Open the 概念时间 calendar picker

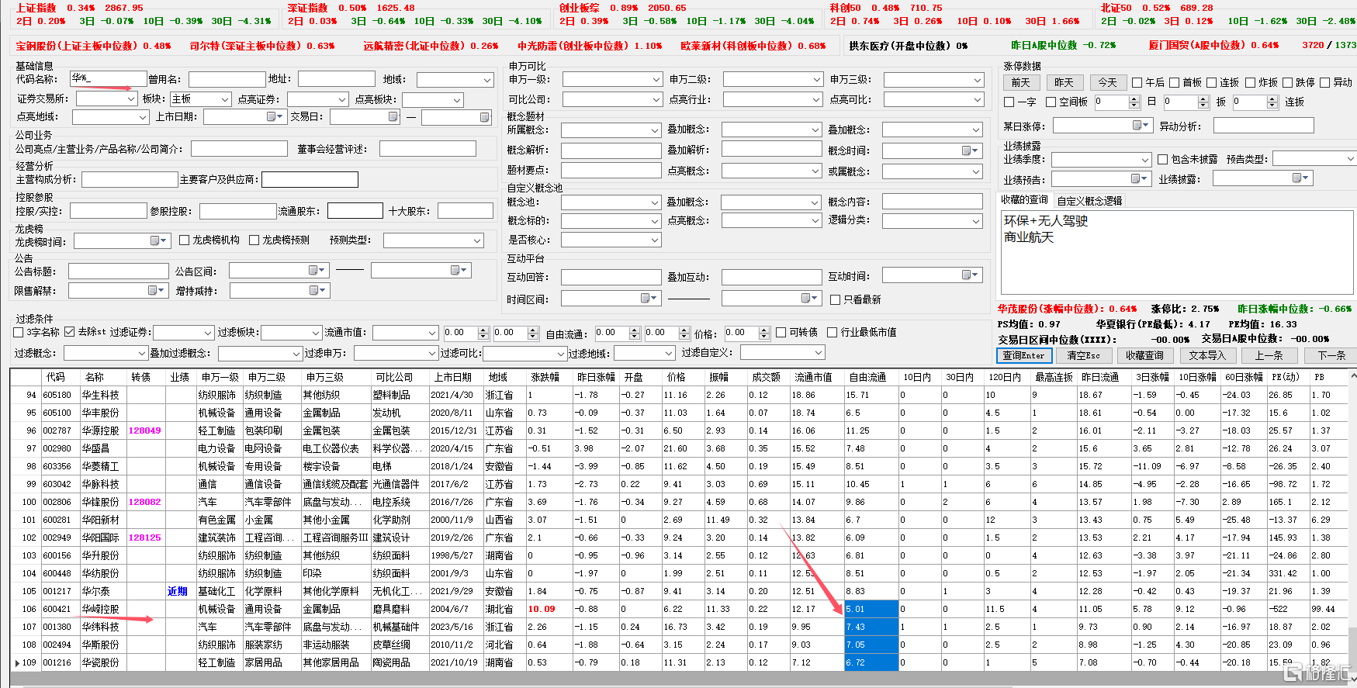point(971,150)
